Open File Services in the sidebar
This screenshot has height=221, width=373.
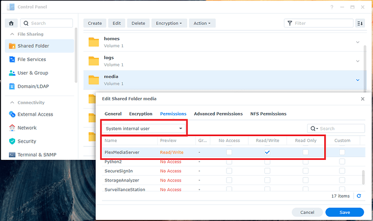[x=39, y=59]
